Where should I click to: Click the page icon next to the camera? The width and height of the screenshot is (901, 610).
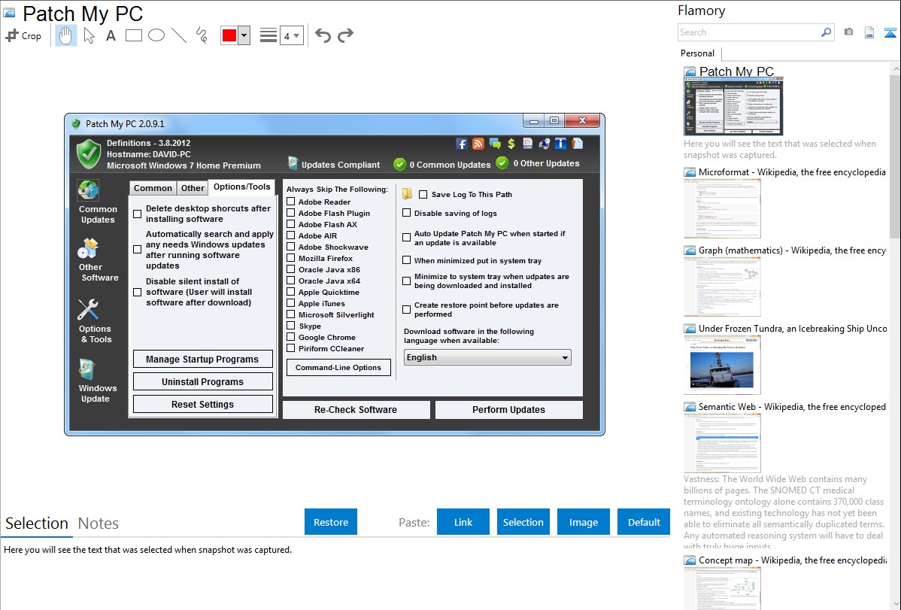click(869, 32)
